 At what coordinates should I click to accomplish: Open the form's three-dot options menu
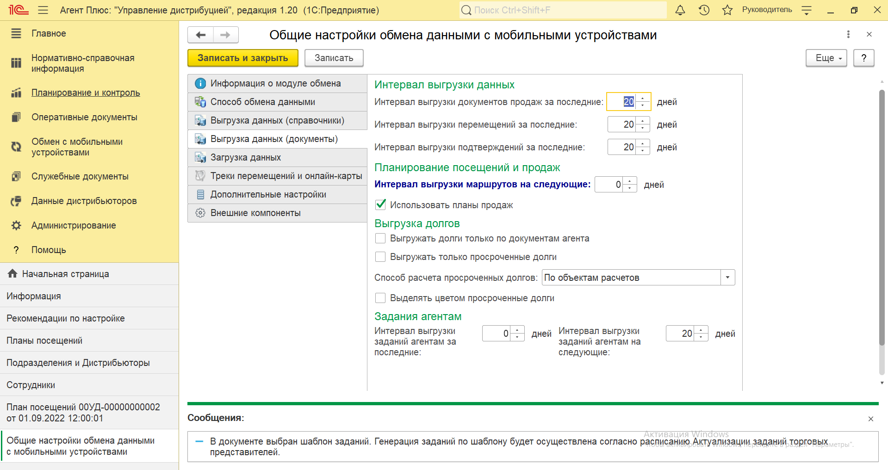[848, 34]
